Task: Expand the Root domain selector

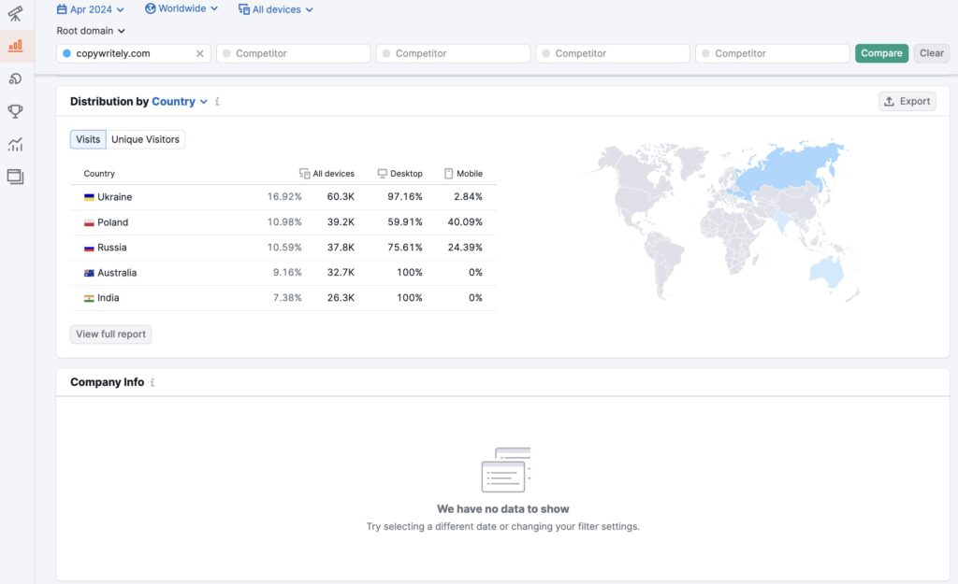Action: tap(91, 31)
